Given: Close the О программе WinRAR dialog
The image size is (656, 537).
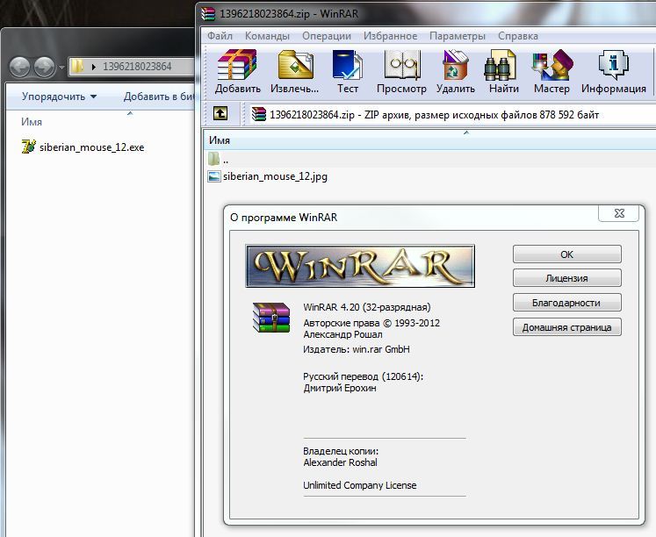Looking at the screenshot, I should pyautogui.click(x=619, y=213).
